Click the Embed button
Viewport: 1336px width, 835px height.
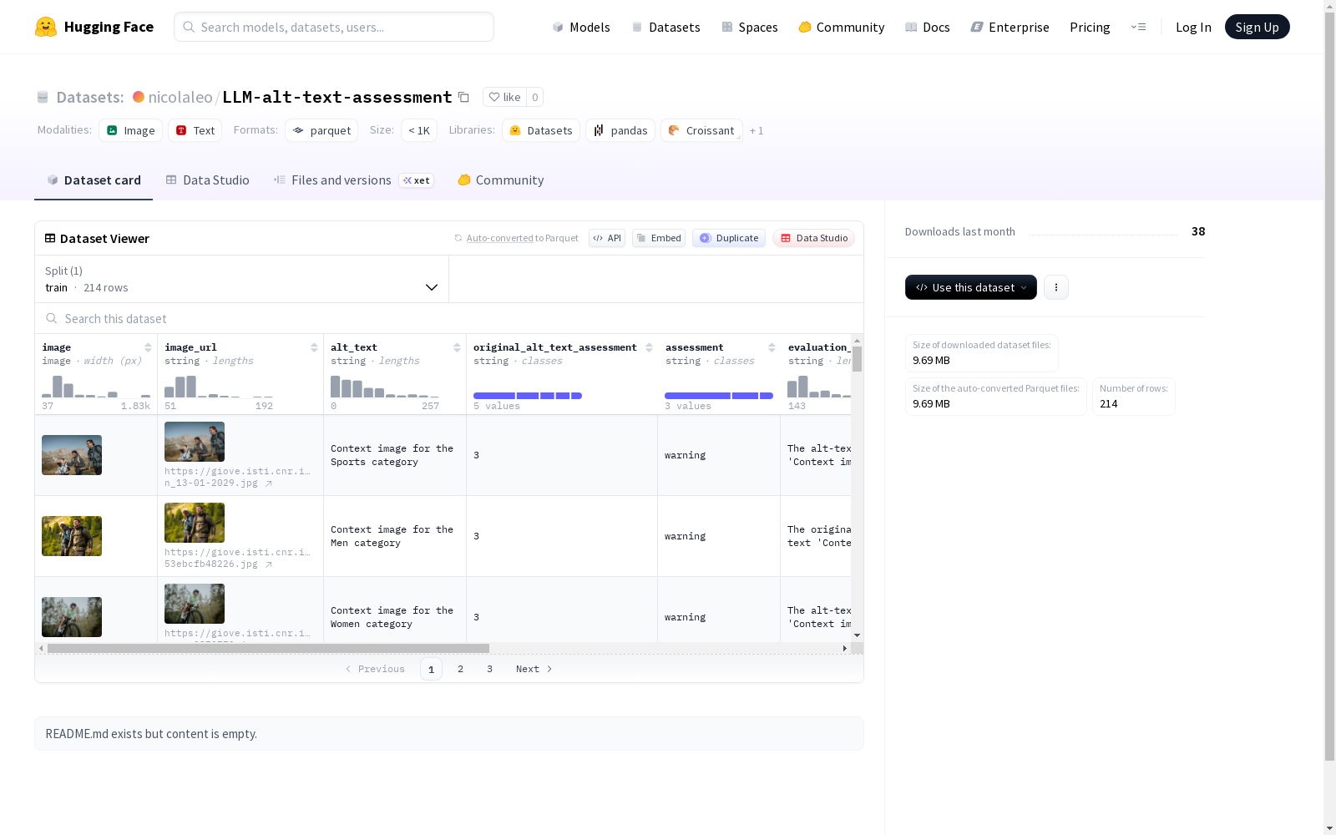659,238
